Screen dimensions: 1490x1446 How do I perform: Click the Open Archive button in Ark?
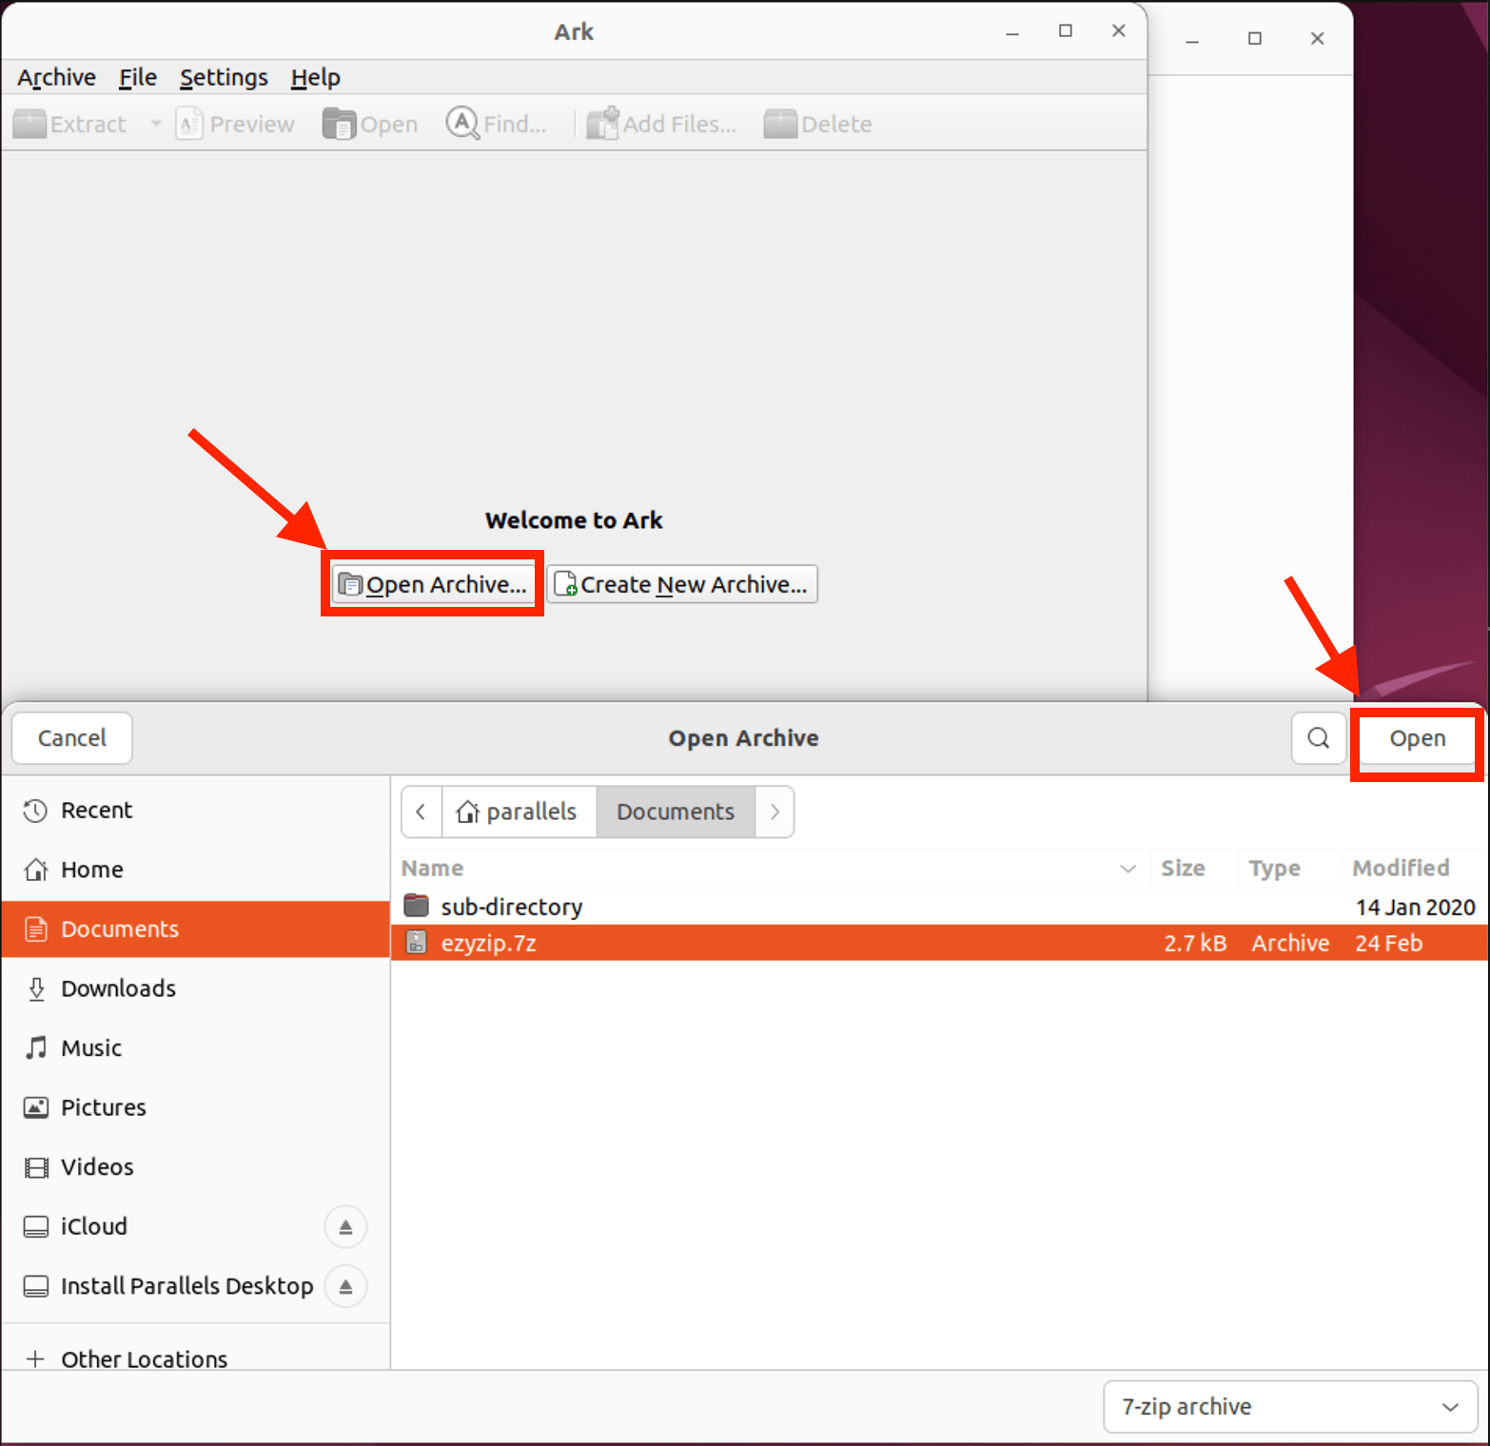[432, 584]
